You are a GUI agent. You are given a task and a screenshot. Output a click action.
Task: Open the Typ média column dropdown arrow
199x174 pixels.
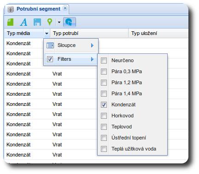pyautogui.click(x=47, y=33)
